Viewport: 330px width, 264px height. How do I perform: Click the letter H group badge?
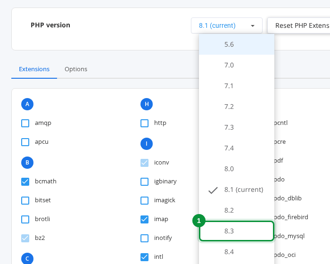click(x=147, y=104)
